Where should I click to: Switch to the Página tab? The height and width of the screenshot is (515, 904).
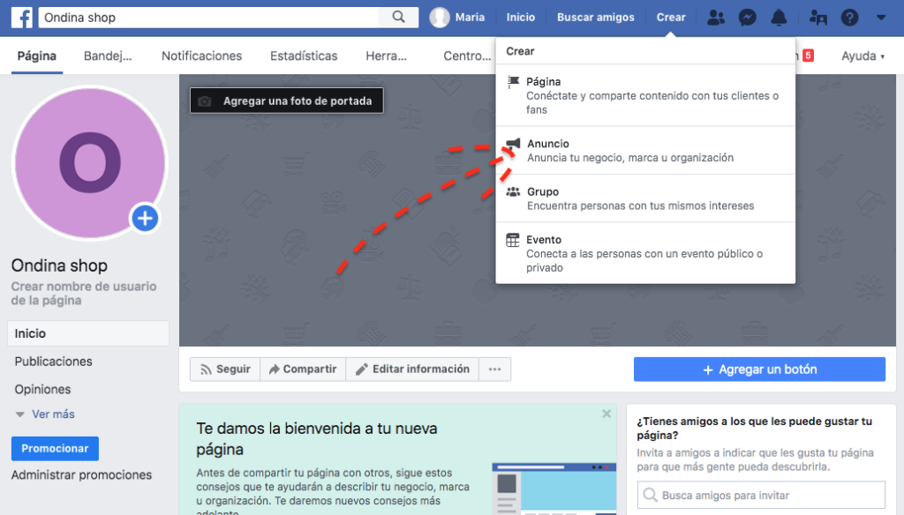click(x=37, y=56)
